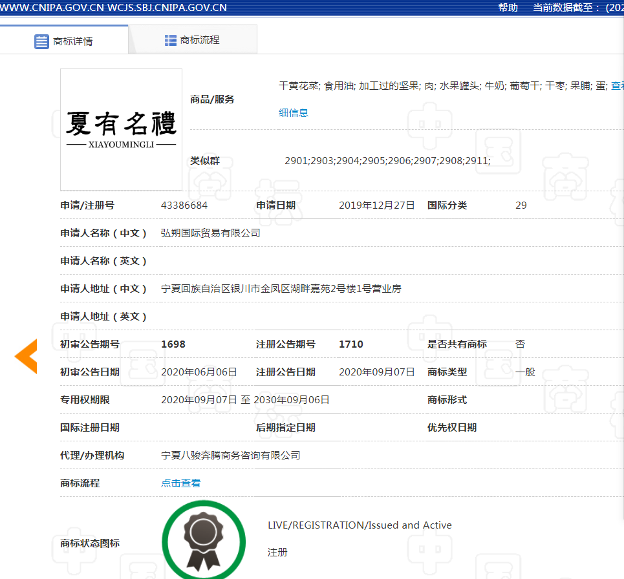Viewport: 624px width, 579px height.
Task: Click the 优先权日期 label
Action: click(x=452, y=428)
